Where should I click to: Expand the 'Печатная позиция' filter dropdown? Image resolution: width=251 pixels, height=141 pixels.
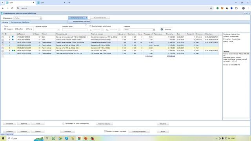click(58, 30)
